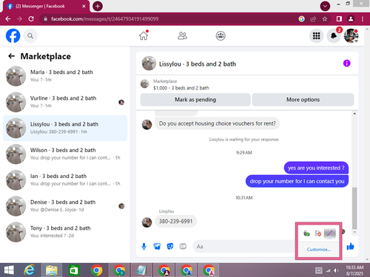Open the Chrome profile avatar icon
Viewport: 370px width, 277px height.
pos(351,19)
